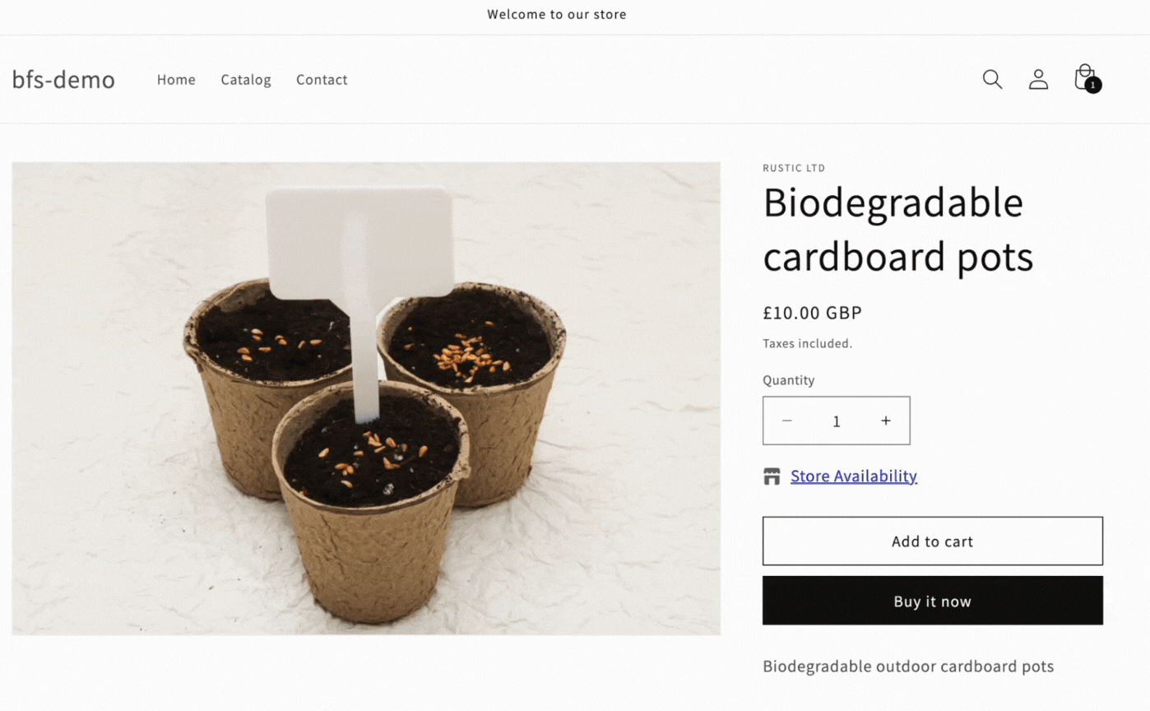This screenshot has width=1150, height=711.
Task: Click the RUSTIC LTD vendor label
Action: pos(794,168)
